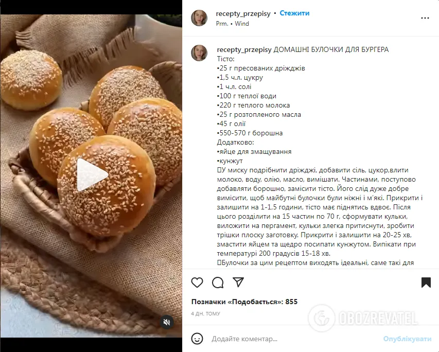Open comments via speech bubble icon
Viewport: 439px width, 352px height.
(x=218, y=283)
